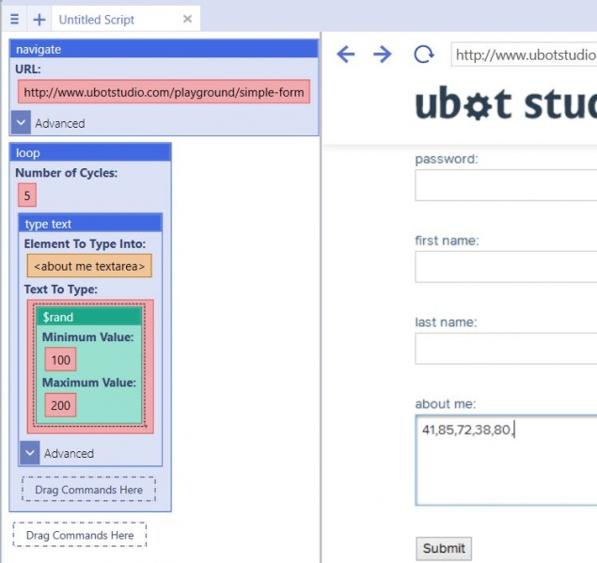Edit the Number of Cycles value 5
The width and height of the screenshot is (597, 563).
click(27, 195)
